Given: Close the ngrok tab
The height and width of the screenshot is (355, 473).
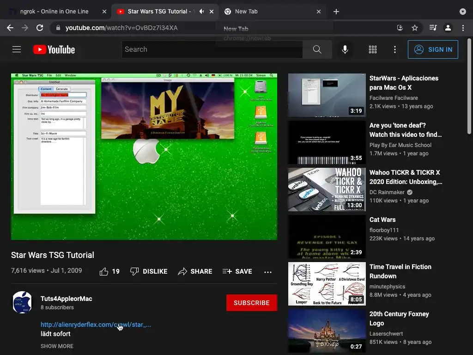Looking at the screenshot, I should tap(104, 12).
